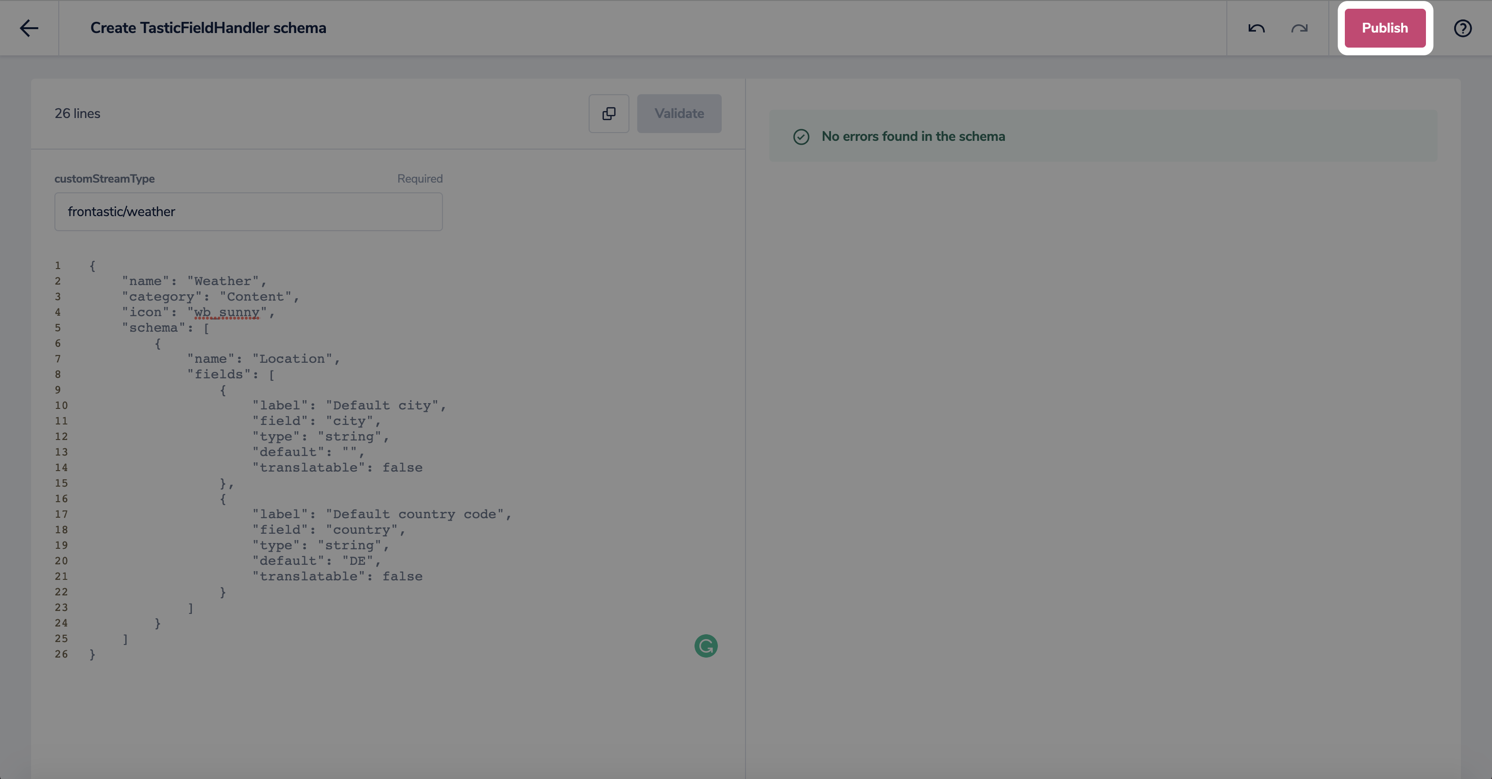Click the green Grammarly icon
The width and height of the screenshot is (1492, 779).
(706, 646)
